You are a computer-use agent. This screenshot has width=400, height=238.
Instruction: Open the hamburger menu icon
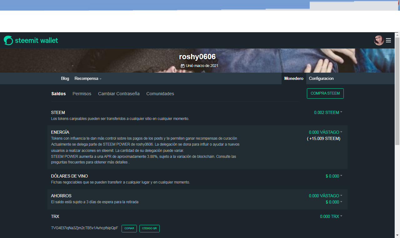388,40
